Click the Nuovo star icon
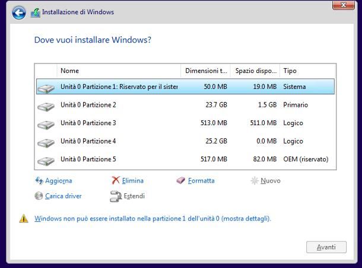The image size is (362, 268). click(x=255, y=181)
